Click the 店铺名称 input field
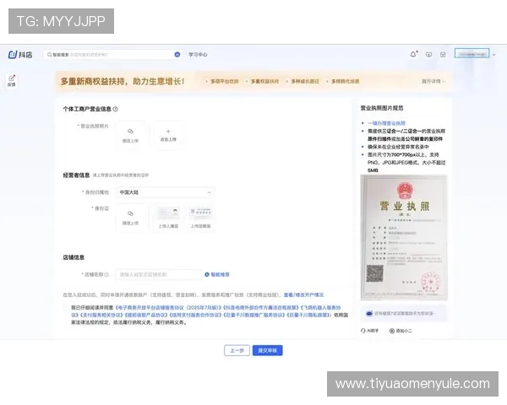Viewport: 507px width, 405px height. click(159, 274)
